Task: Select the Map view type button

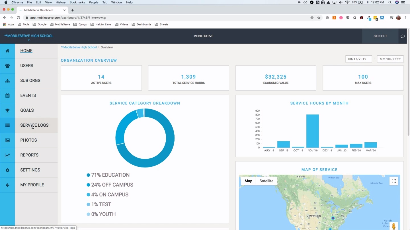Action: point(248,181)
